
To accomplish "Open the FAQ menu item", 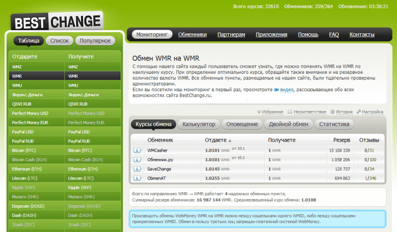I will tap(334, 34).
